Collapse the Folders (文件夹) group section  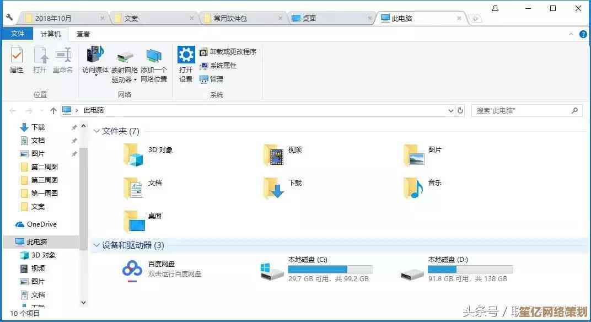(x=96, y=131)
